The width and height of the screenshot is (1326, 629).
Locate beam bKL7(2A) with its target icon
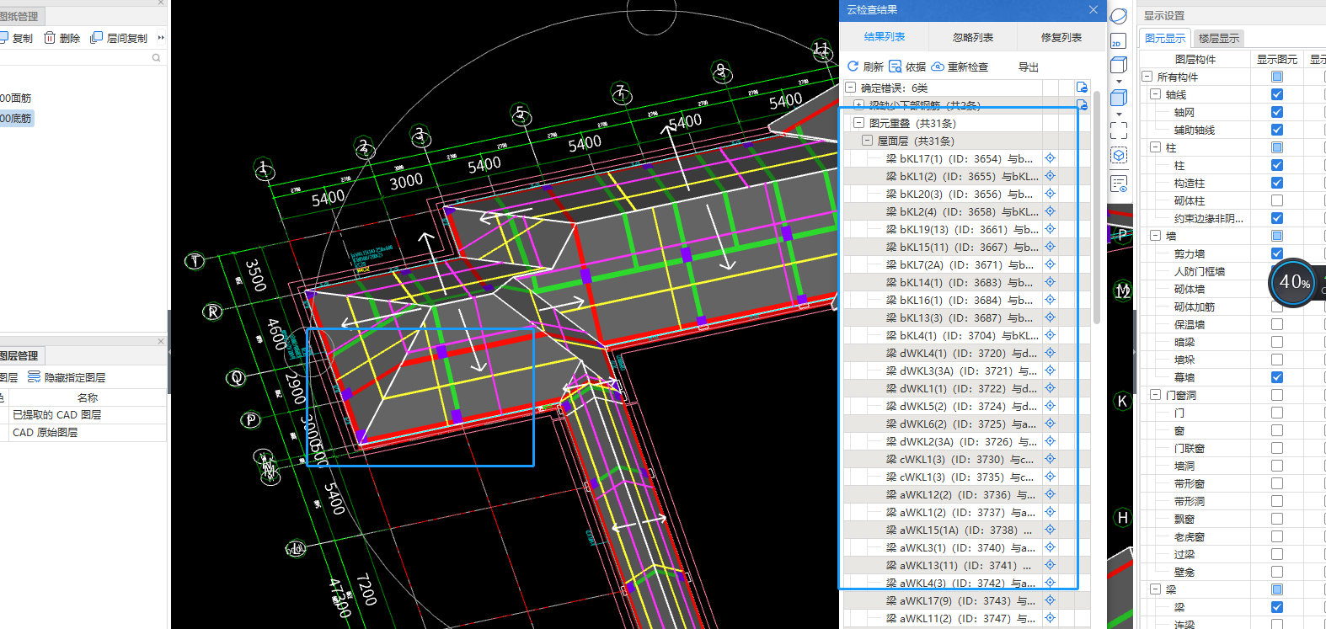(1051, 264)
